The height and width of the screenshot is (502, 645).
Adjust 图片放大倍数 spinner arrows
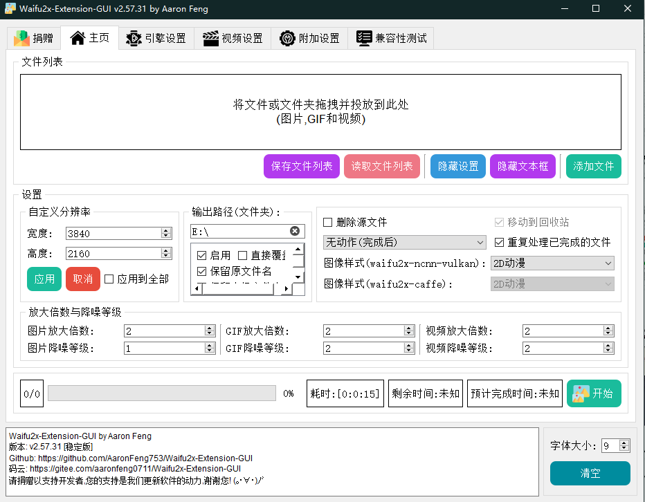pyautogui.click(x=210, y=331)
